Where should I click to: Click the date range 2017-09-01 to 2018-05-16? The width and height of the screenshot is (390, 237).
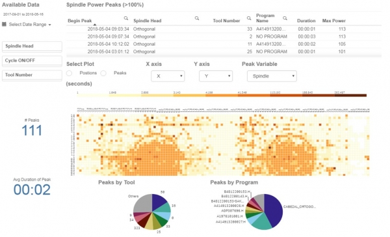23,14
